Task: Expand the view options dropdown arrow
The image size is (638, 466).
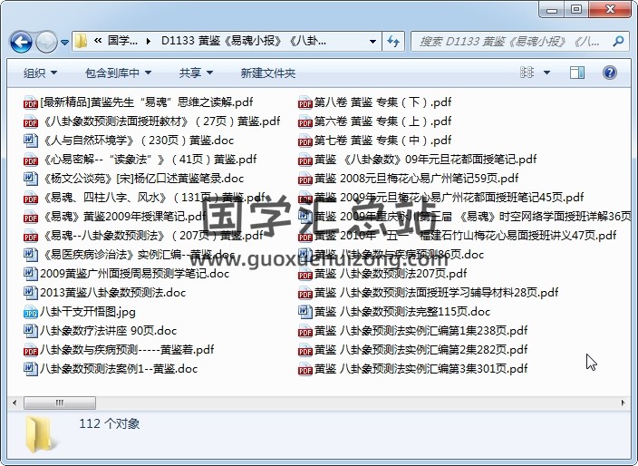Action: tap(546, 73)
